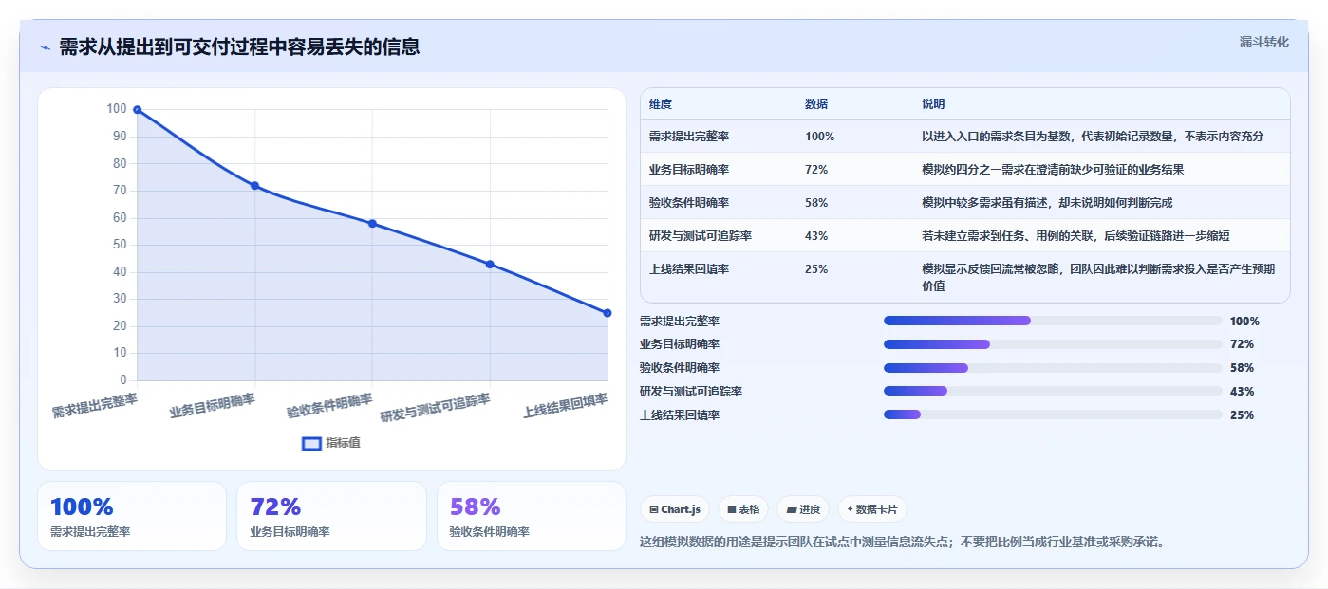Click the 数据卡片 chip label
Viewport: 1328px width, 589px height.
[x=877, y=509]
